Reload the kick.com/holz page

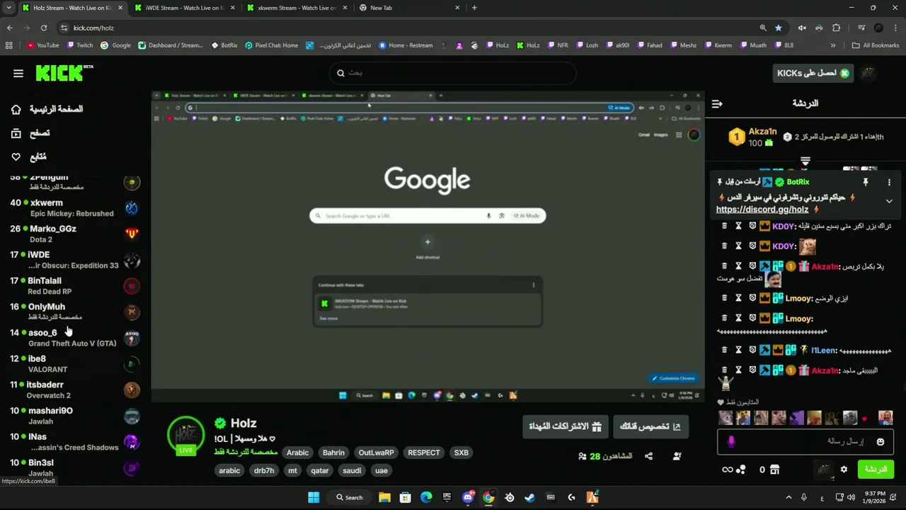click(44, 28)
